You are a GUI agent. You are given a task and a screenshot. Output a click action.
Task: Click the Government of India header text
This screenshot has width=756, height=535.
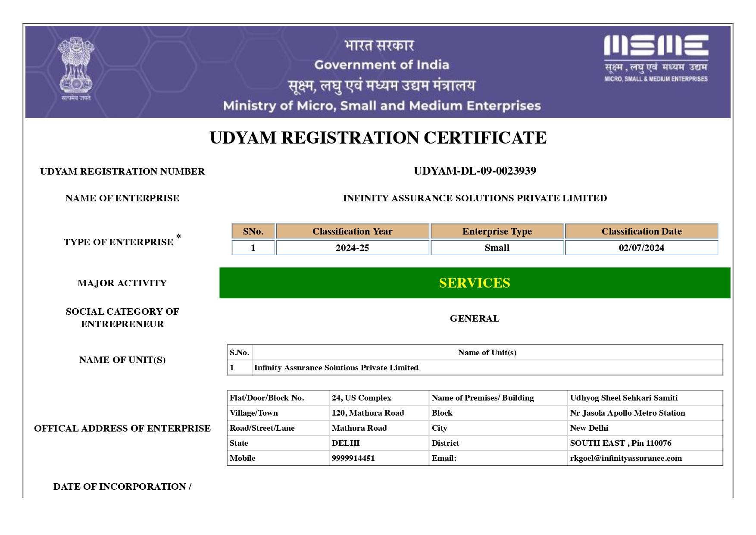point(381,65)
